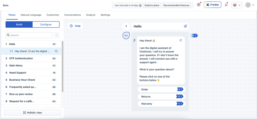Open the Natural Language tab
The height and width of the screenshot is (119, 257).
(x=31, y=15)
